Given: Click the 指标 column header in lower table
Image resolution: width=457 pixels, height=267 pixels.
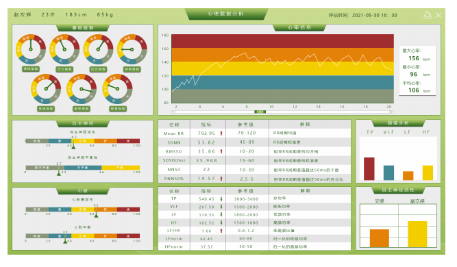Looking at the screenshot, I should pos(206,191).
